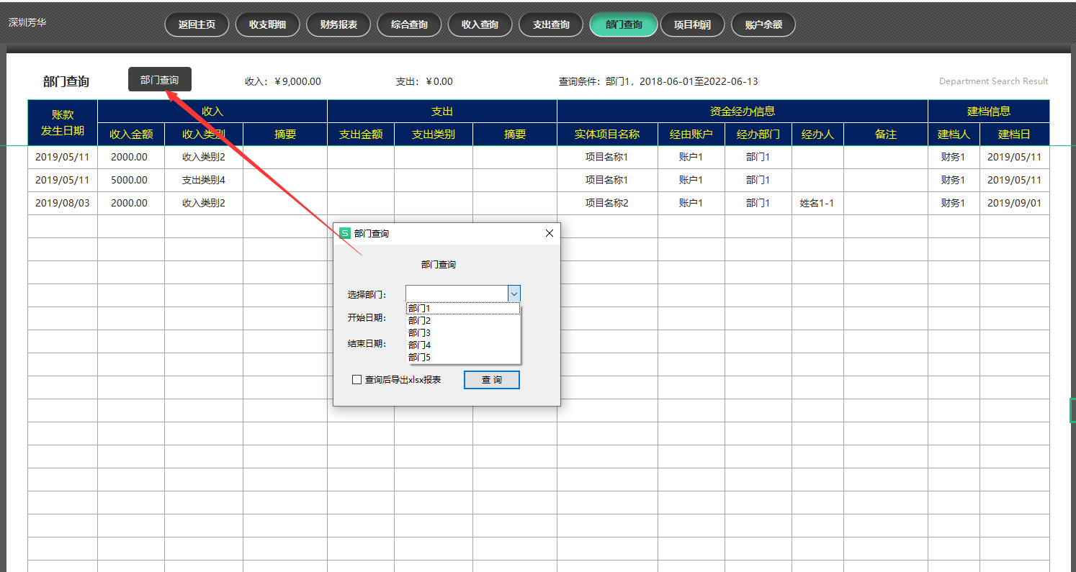Image resolution: width=1076 pixels, height=572 pixels.
Task: Open 返回主页 in the top navigation
Action: pyautogui.click(x=197, y=24)
